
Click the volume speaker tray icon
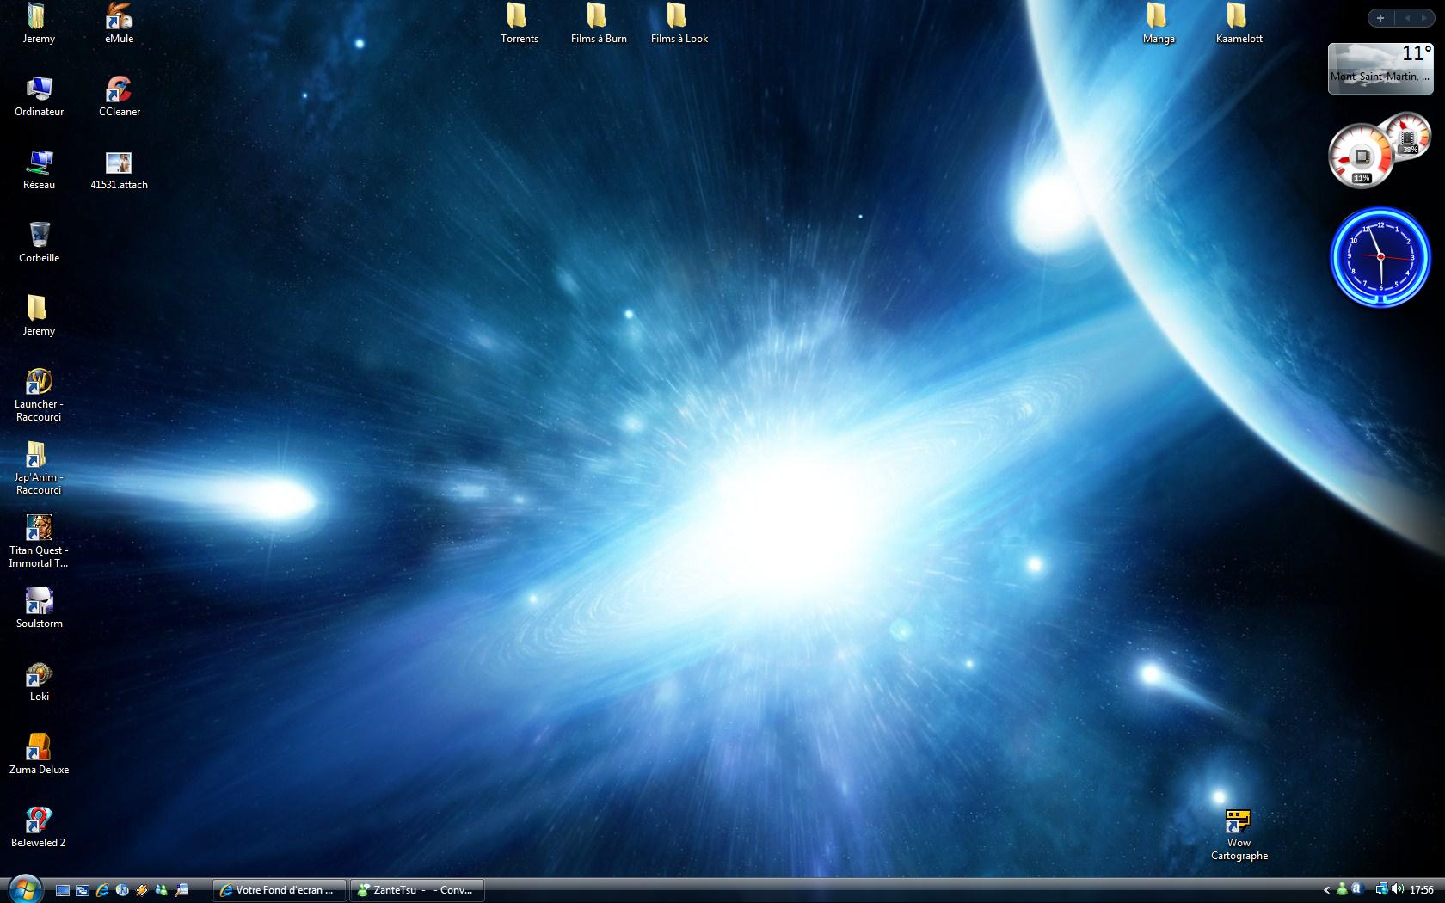(1398, 889)
